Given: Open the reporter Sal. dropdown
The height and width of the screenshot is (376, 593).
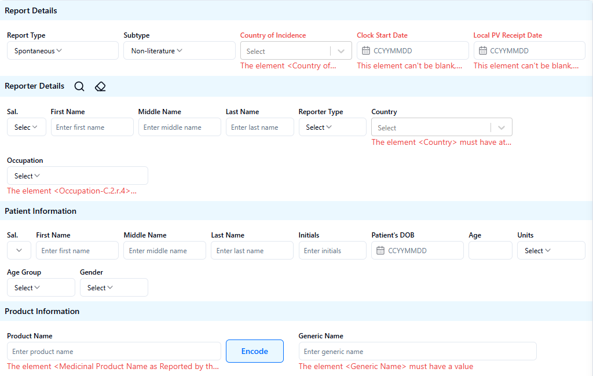Looking at the screenshot, I should [27, 127].
